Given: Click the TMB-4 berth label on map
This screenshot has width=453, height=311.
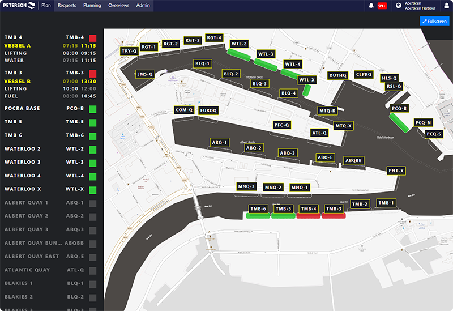Looking at the screenshot, I should [x=309, y=208].
